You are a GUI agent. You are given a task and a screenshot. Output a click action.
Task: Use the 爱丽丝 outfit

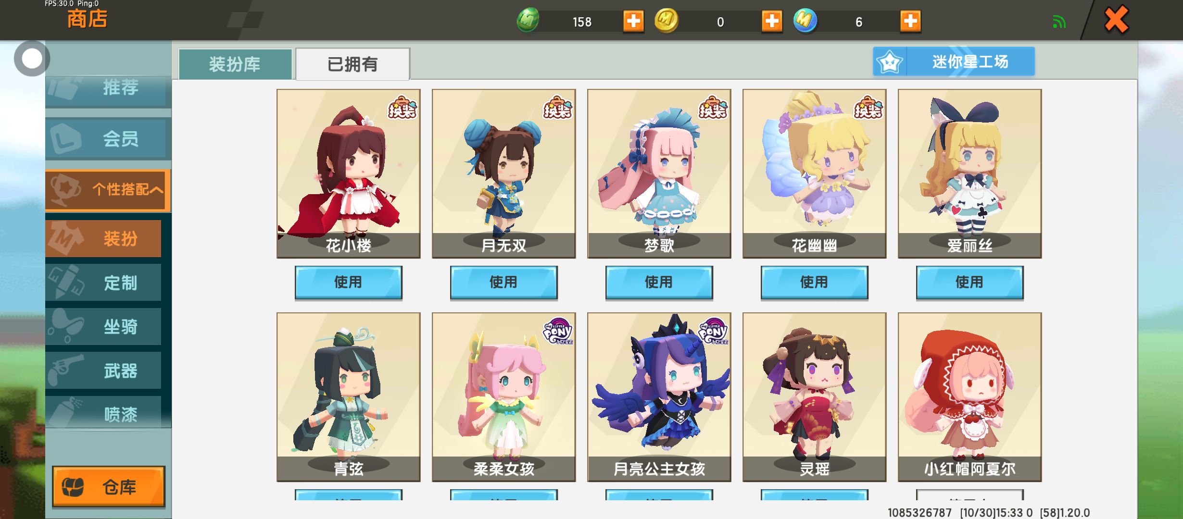coord(969,282)
